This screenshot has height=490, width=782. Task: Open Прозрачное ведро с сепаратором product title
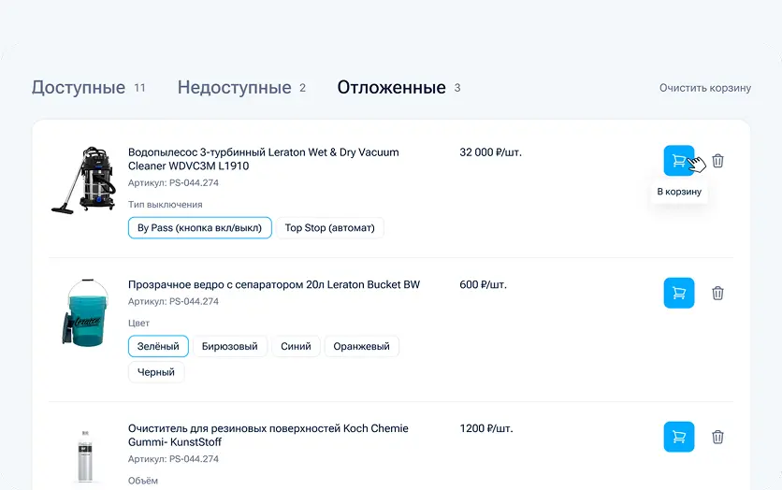tap(274, 284)
